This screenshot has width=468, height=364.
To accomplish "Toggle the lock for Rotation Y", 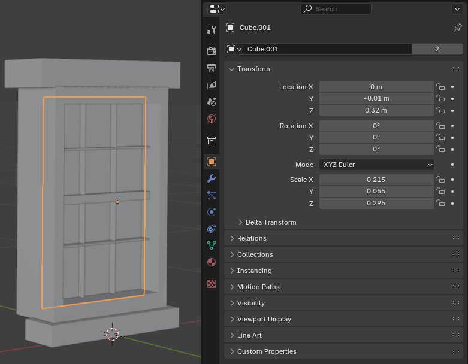I will pos(440,138).
